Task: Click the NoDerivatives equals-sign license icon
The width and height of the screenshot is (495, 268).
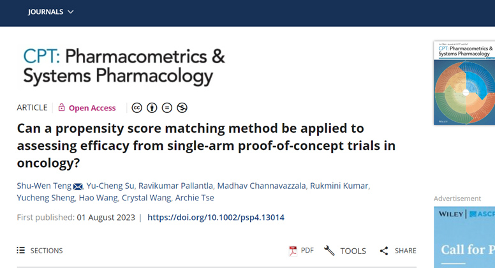Action: pyautogui.click(x=167, y=108)
